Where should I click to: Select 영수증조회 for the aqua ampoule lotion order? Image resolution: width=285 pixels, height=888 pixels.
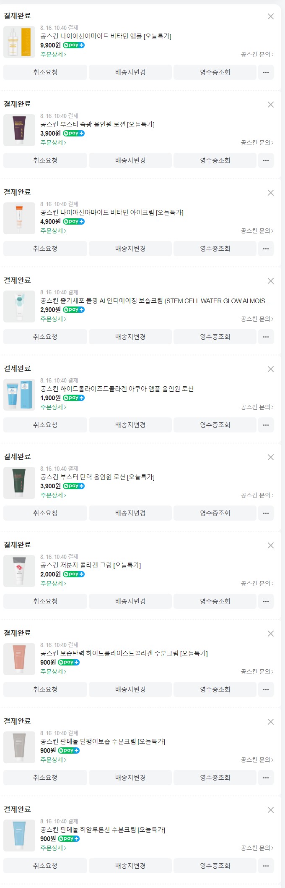[x=215, y=425]
